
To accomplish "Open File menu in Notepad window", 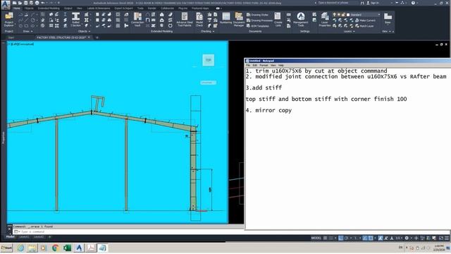I will [x=248, y=66].
